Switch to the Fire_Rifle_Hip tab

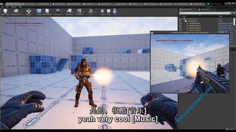click(166, 4)
